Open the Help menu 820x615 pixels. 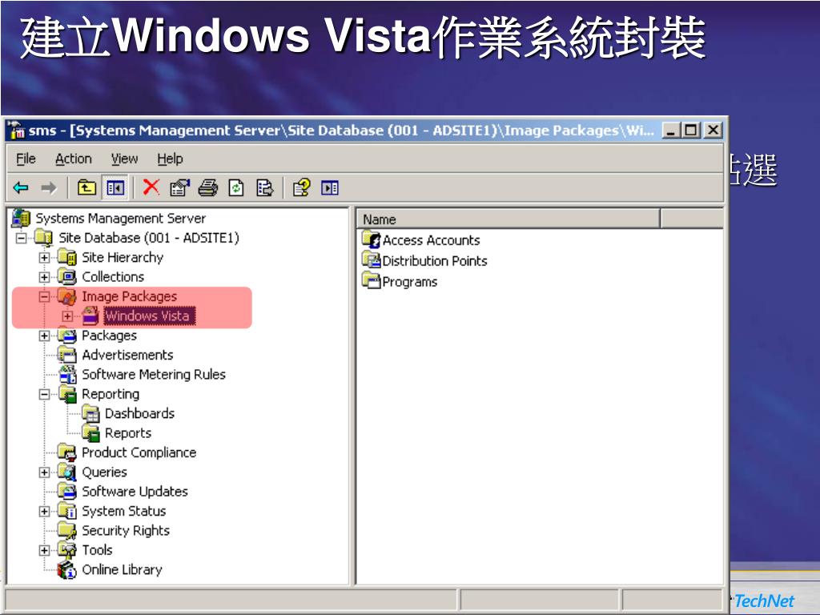pos(170,159)
